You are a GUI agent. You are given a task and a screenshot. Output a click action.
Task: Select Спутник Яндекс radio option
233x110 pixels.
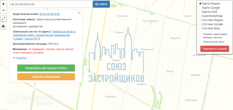(x=200, y=20)
